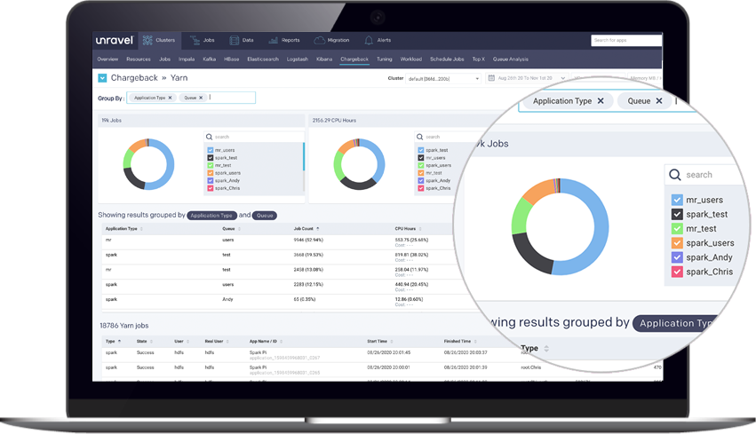The width and height of the screenshot is (756, 434).
Task: Switch to the Resources tab
Action: point(139,59)
